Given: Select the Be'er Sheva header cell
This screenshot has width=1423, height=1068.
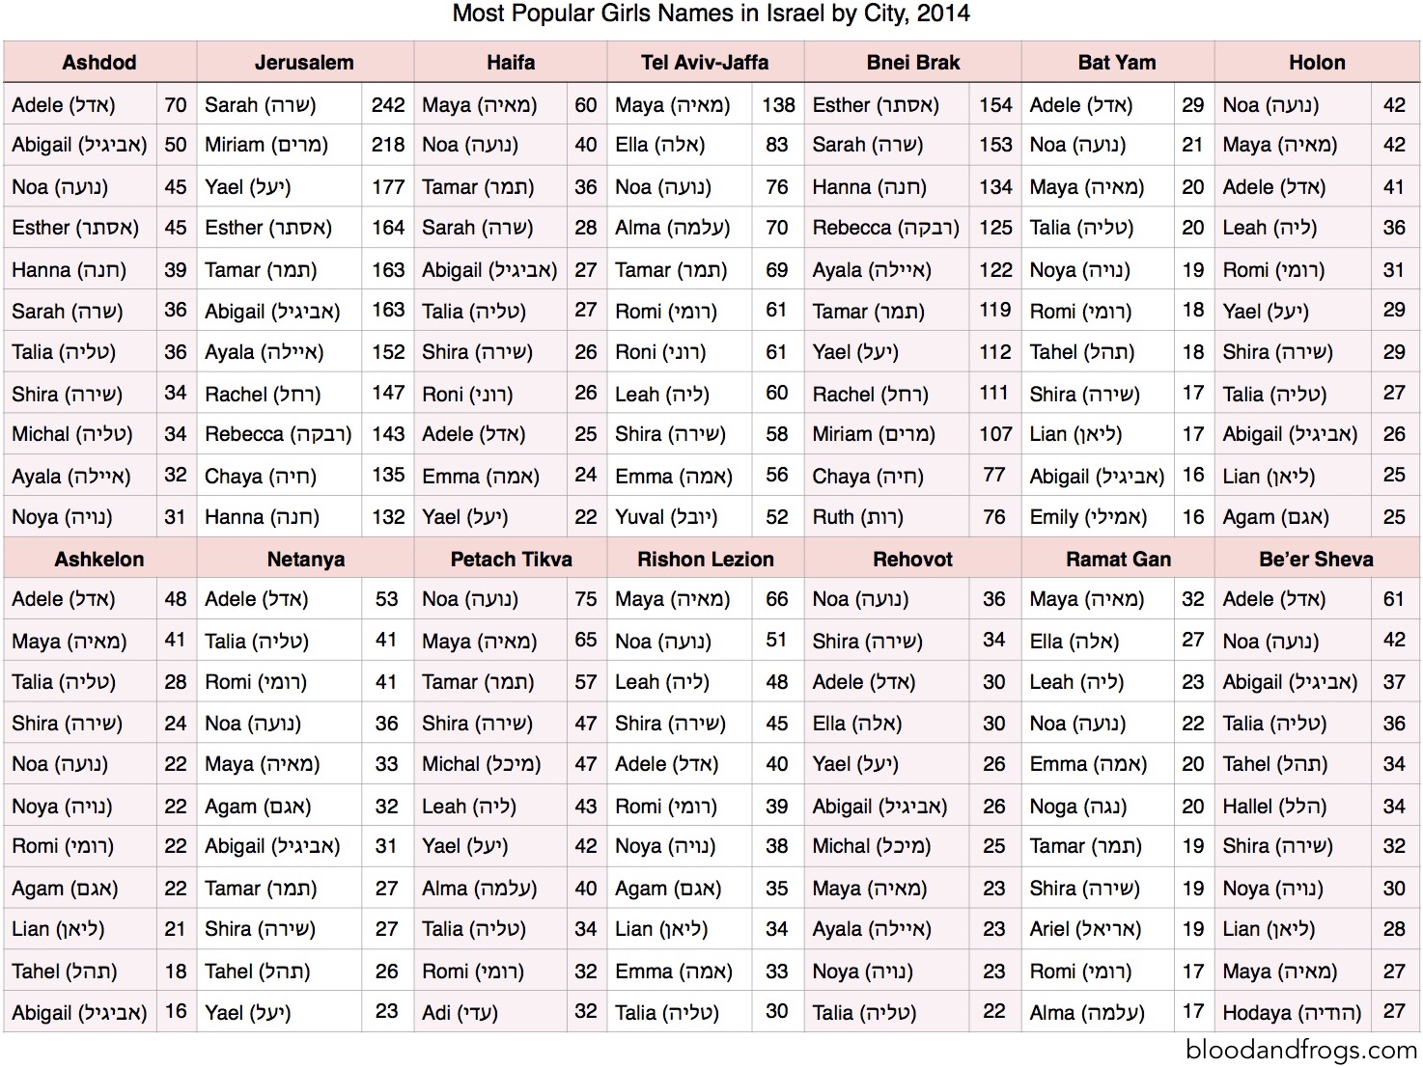Looking at the screenshot, I should point(1316,560).
